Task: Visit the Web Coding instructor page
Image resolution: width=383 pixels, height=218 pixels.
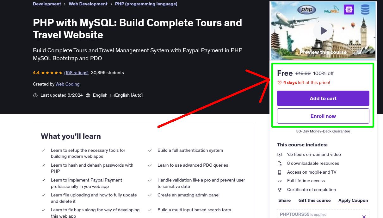Action: [67, 84]
